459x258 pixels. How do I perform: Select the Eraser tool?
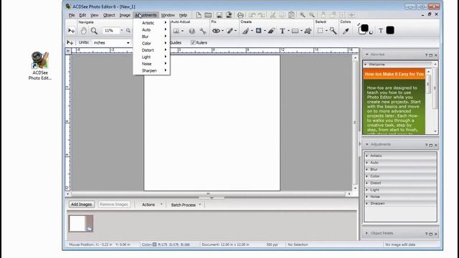271,31
